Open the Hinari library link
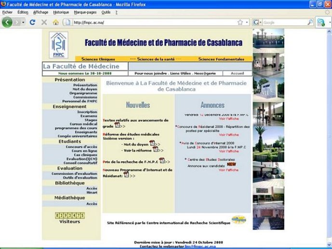 (x=92, y=192)
